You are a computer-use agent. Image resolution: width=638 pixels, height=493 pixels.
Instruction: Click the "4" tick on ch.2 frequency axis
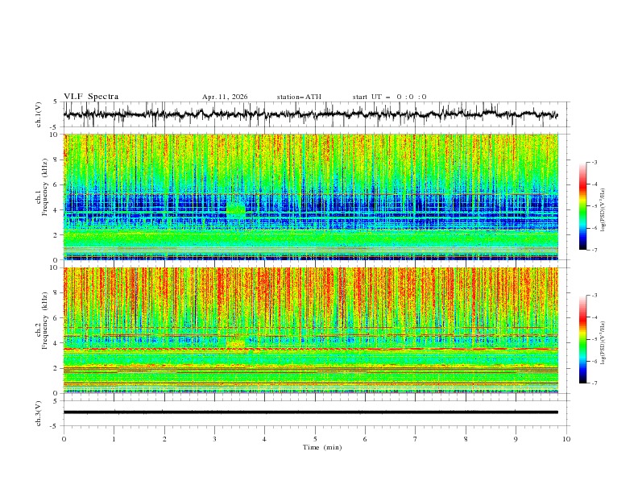pyautogui.click(x=56, y=343)
